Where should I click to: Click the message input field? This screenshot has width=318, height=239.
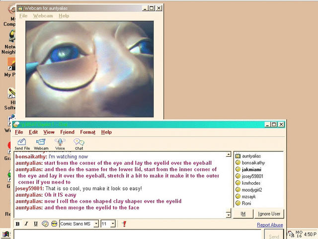(x=138, y=235)
